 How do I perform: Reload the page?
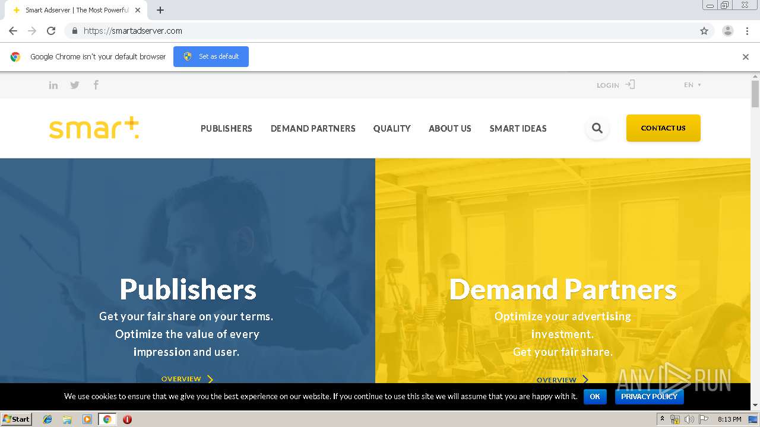tap(51, 31)
